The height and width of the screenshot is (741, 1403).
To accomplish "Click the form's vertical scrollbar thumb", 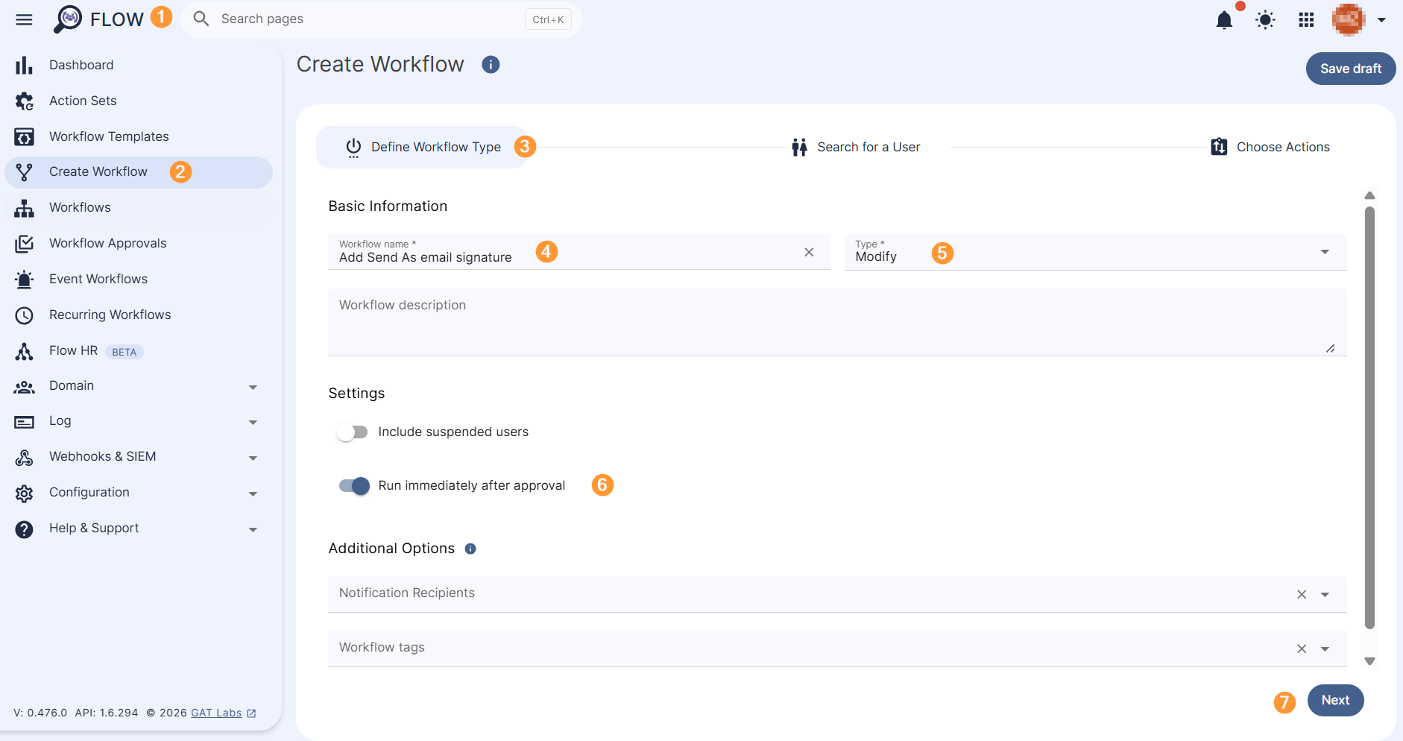I will click(x=1369, y=417).
